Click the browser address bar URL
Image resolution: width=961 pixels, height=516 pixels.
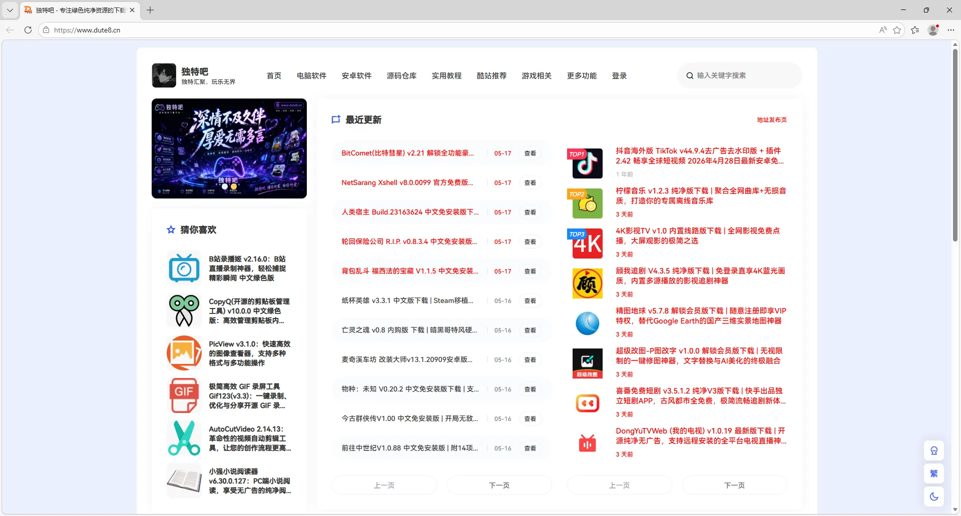[87, 30]
